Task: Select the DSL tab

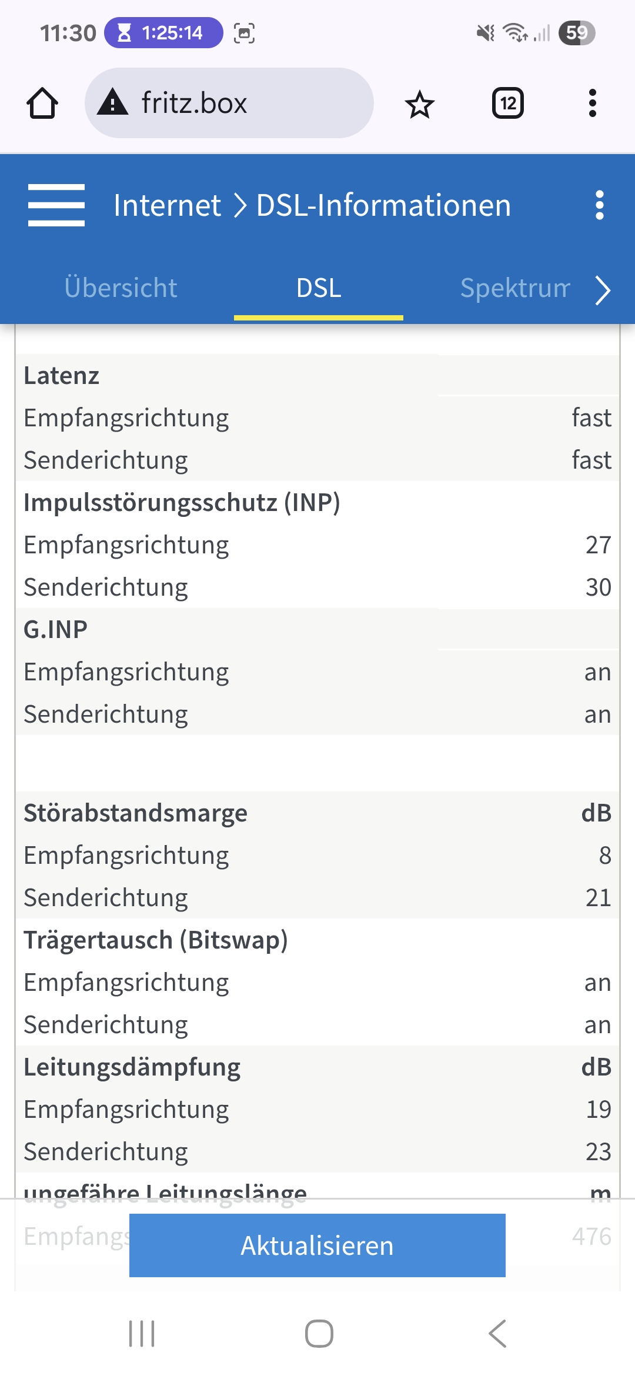Action: [x=318, y=288]
